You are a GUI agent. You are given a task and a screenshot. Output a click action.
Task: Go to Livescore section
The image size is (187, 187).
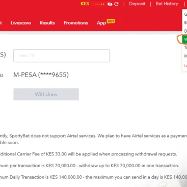(x=21, y=23)
